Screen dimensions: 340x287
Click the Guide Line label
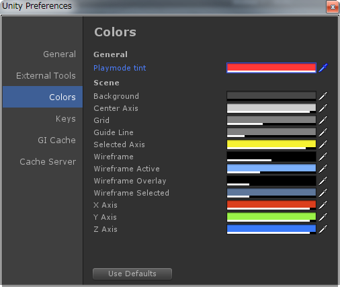pos(114,132)
